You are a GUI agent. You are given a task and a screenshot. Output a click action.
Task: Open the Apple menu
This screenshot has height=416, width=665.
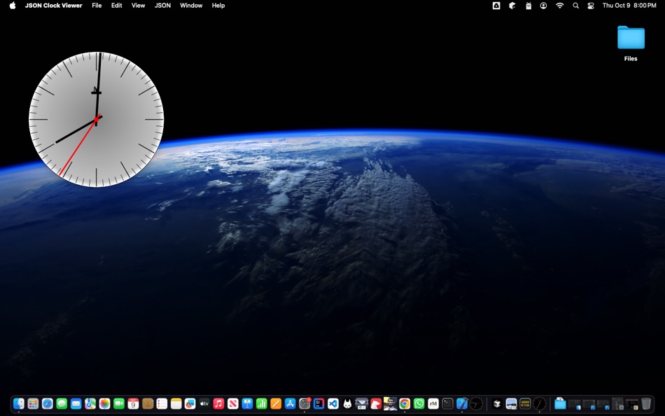tap(10, 5)
